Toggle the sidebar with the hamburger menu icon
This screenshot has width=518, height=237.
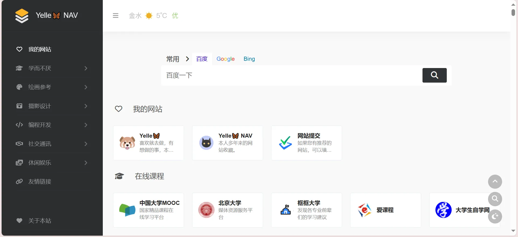115,16
